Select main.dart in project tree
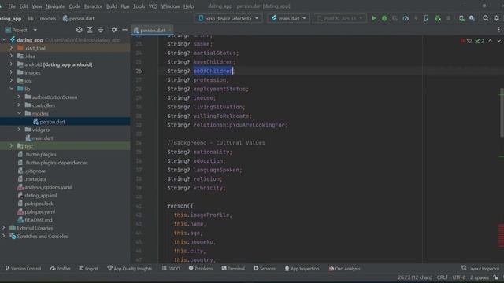 [43, 138]
